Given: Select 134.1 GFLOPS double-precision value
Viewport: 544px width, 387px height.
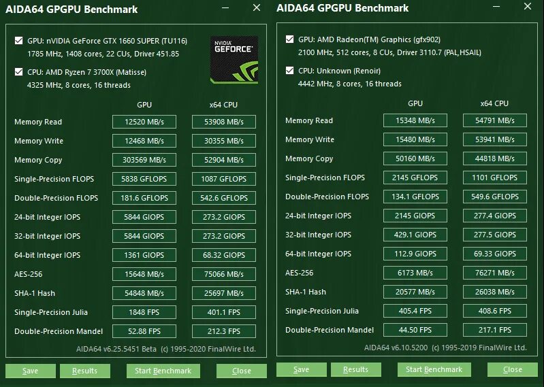Looking at the screenshot, I should 415,197.
